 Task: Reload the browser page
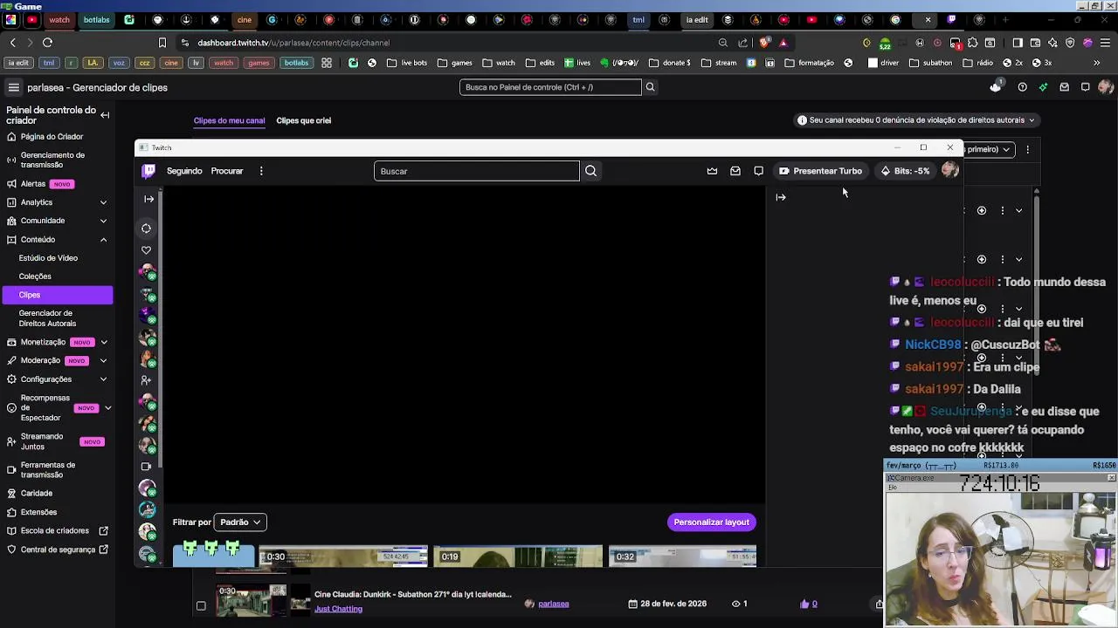pos(47,43)
